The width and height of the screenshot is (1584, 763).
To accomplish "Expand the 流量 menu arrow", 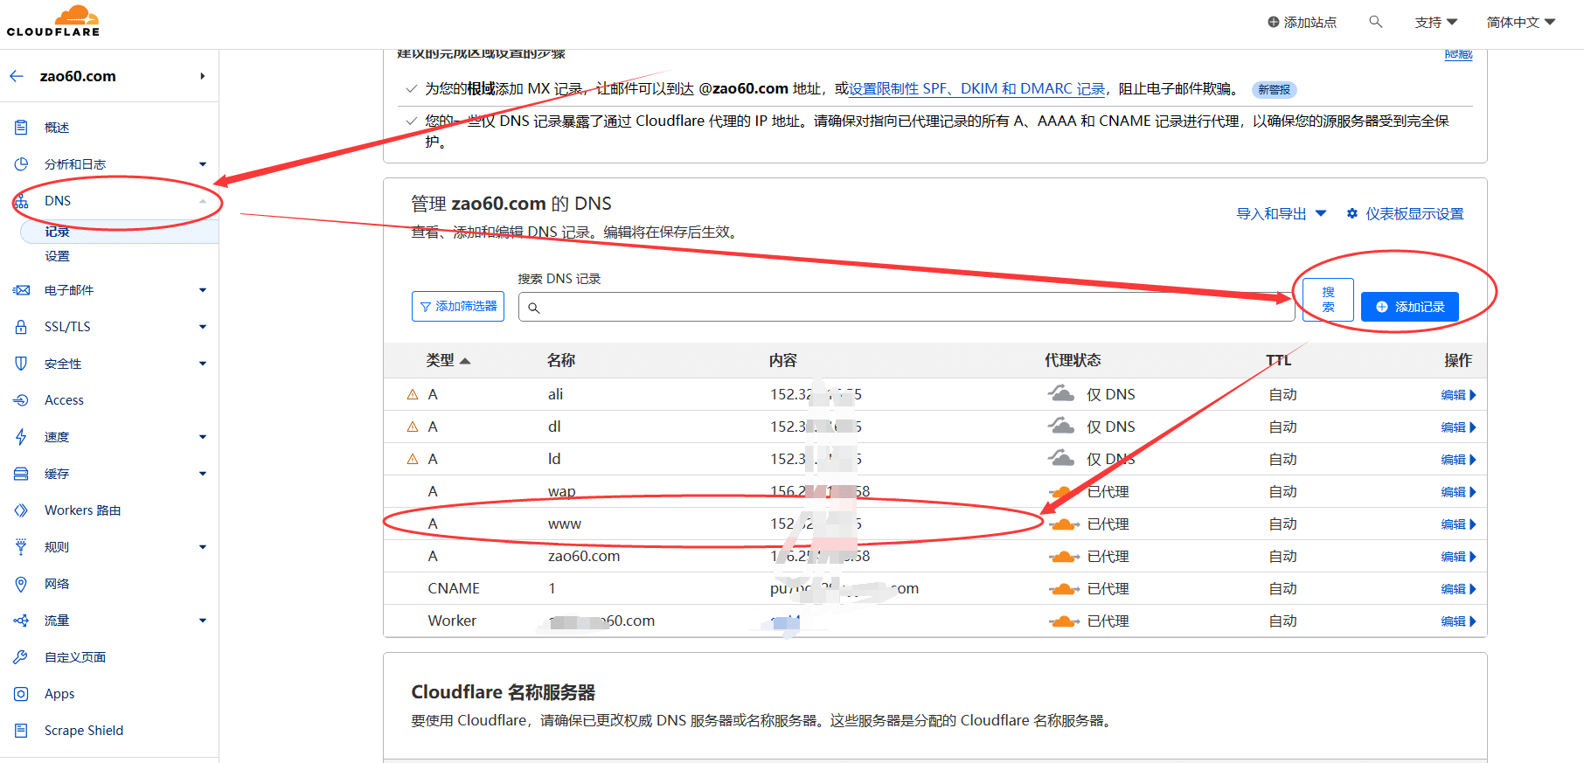I will click(203, 621).
